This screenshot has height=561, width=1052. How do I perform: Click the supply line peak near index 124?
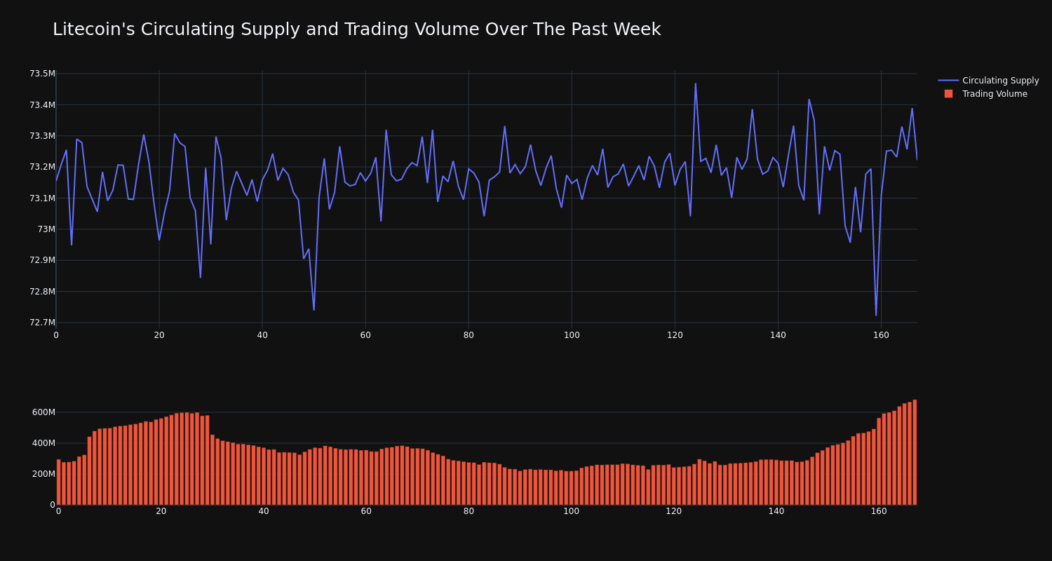pyautogui.click(x=696, y=84)
